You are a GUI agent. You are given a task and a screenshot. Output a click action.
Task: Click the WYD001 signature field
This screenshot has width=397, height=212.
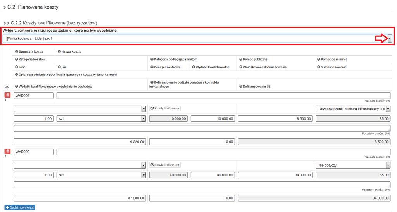point(33,96)
